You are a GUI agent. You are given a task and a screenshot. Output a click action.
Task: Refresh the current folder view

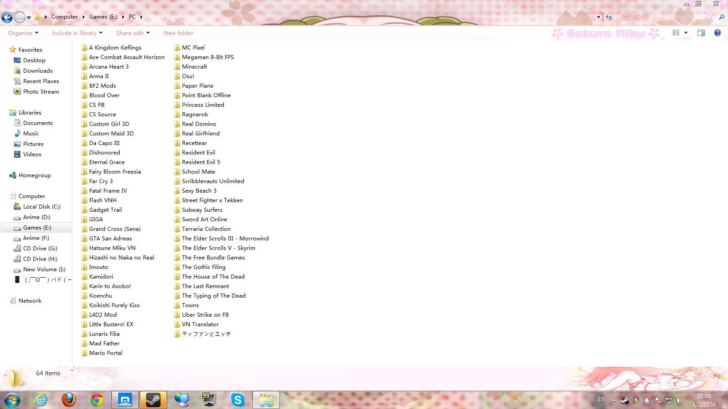tap(609, 17)
